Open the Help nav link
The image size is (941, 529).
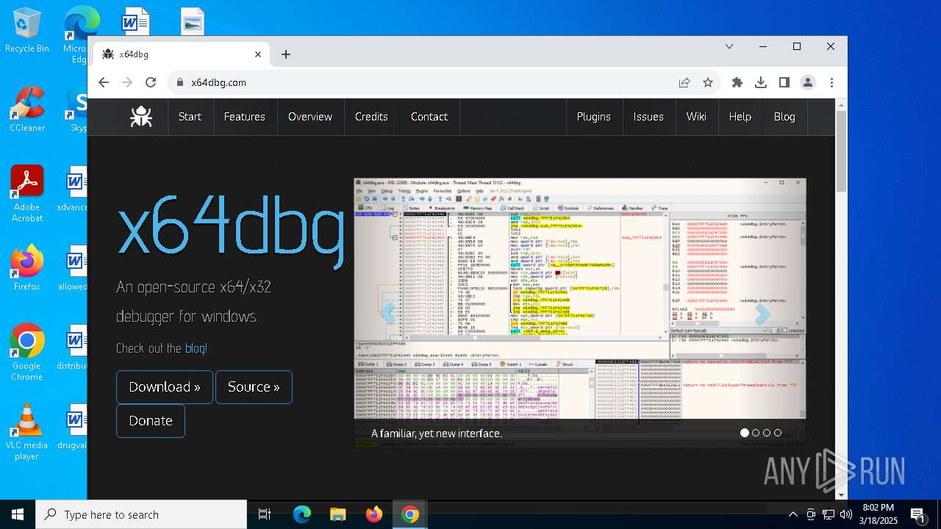tap(740, 117)
